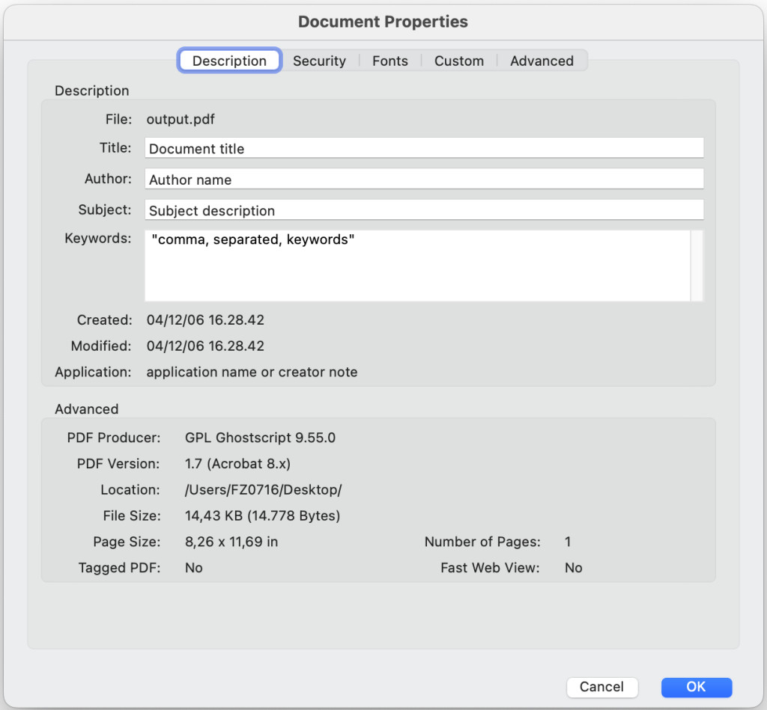Click the Description section heading
Viewport: 767px width, 710px height.
pyautogui.click(x=92, y=91)
